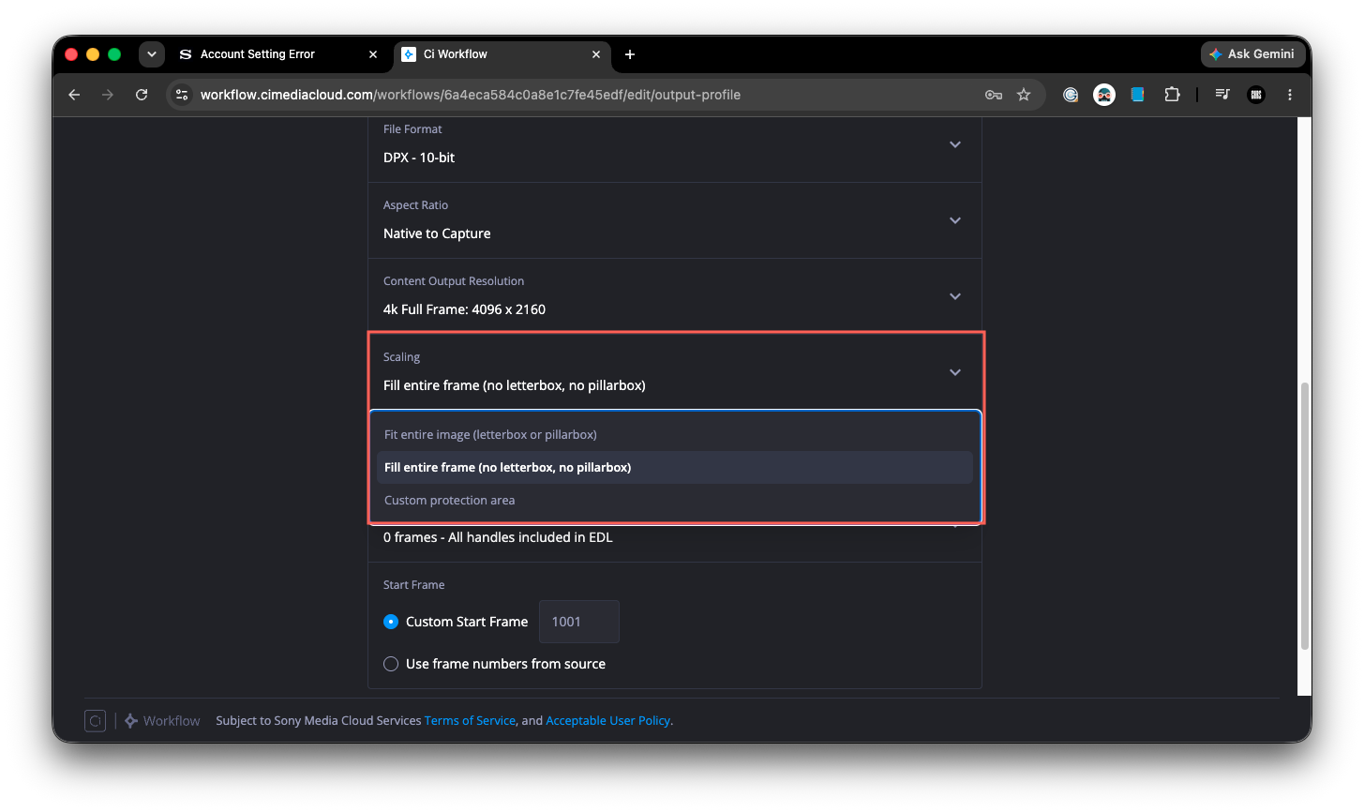This screenshot has height=812, width=1364.
Task: Click the browser reload page icon
Action: [142, 95]
